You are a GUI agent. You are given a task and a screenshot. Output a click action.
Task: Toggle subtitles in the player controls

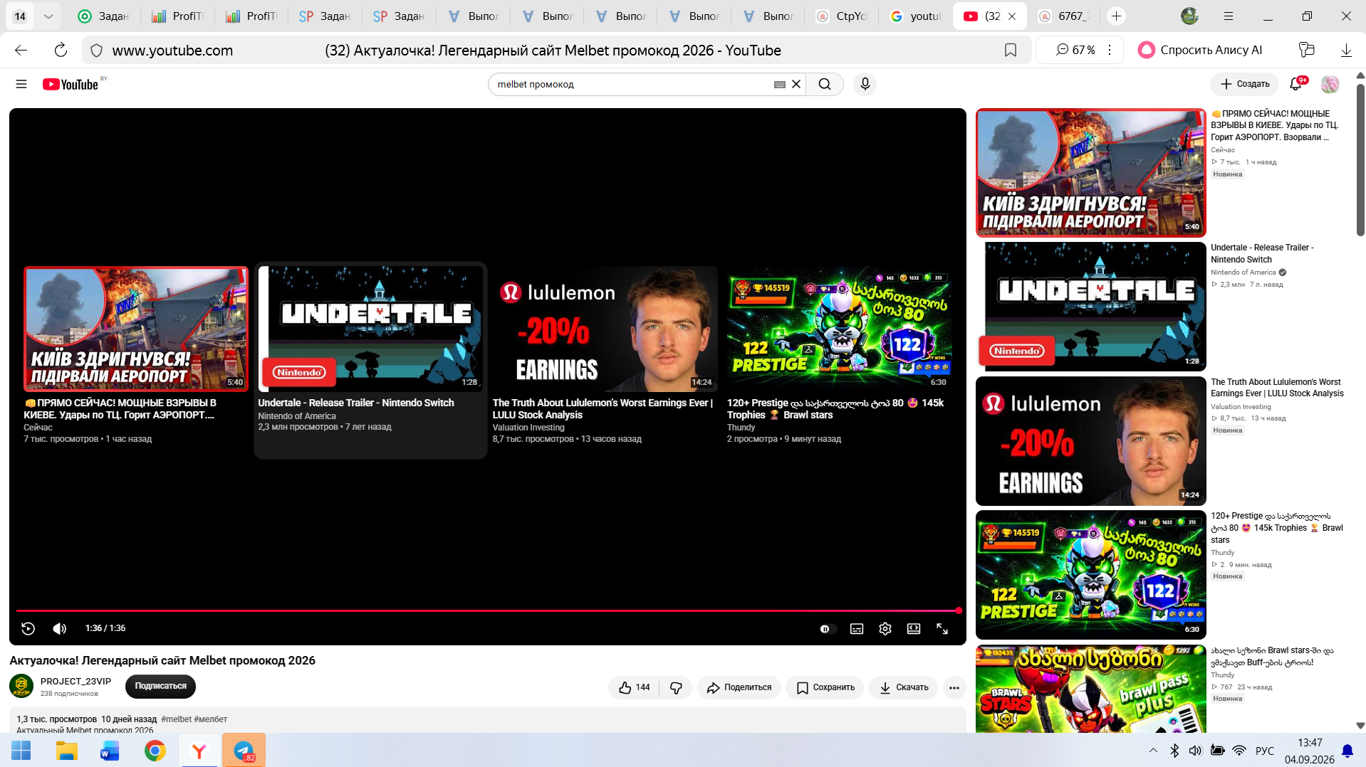coord(857,629)
